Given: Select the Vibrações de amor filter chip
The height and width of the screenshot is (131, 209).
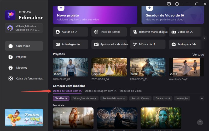Looking at the screenshot, I should point(85,99).
